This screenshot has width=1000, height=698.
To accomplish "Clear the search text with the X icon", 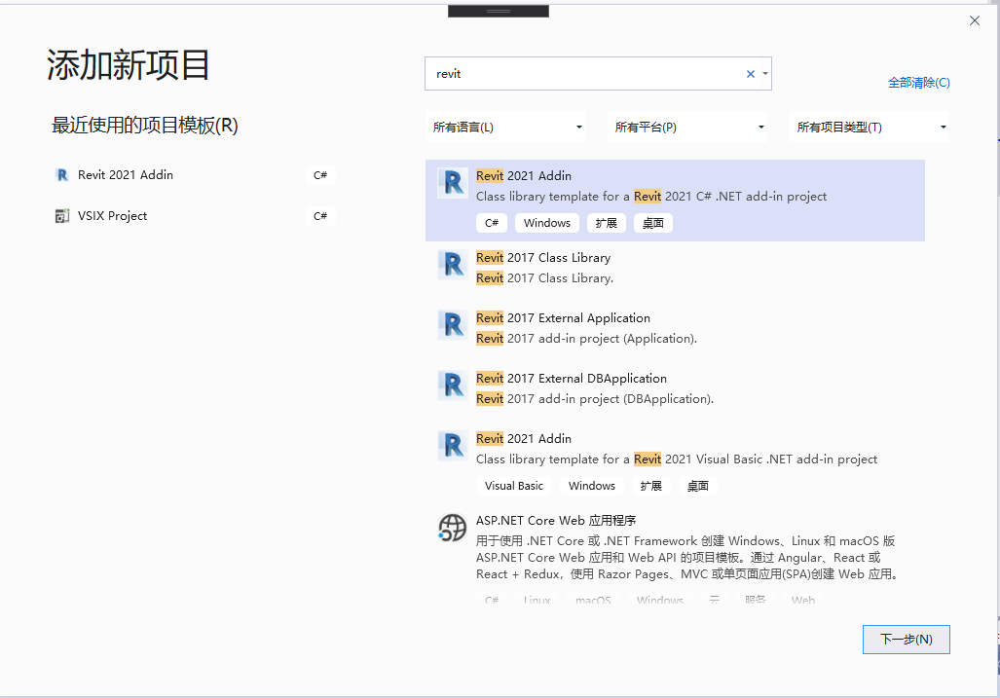I will [751, 74].
